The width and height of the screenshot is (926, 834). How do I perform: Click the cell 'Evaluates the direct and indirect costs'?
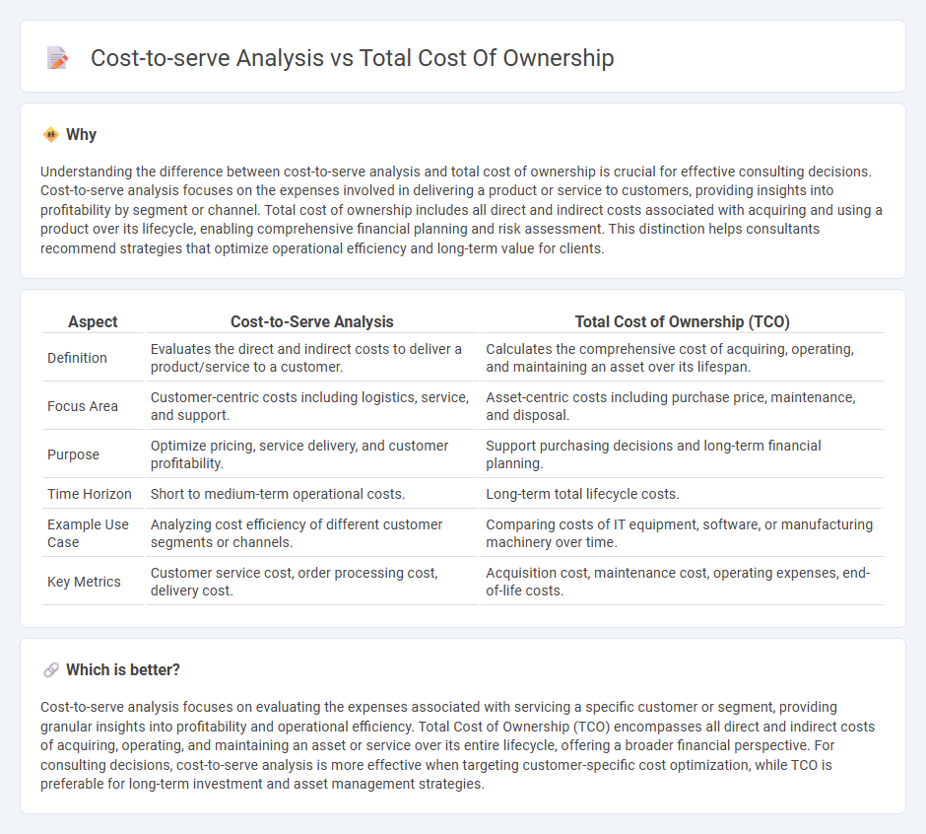(312, 358)
